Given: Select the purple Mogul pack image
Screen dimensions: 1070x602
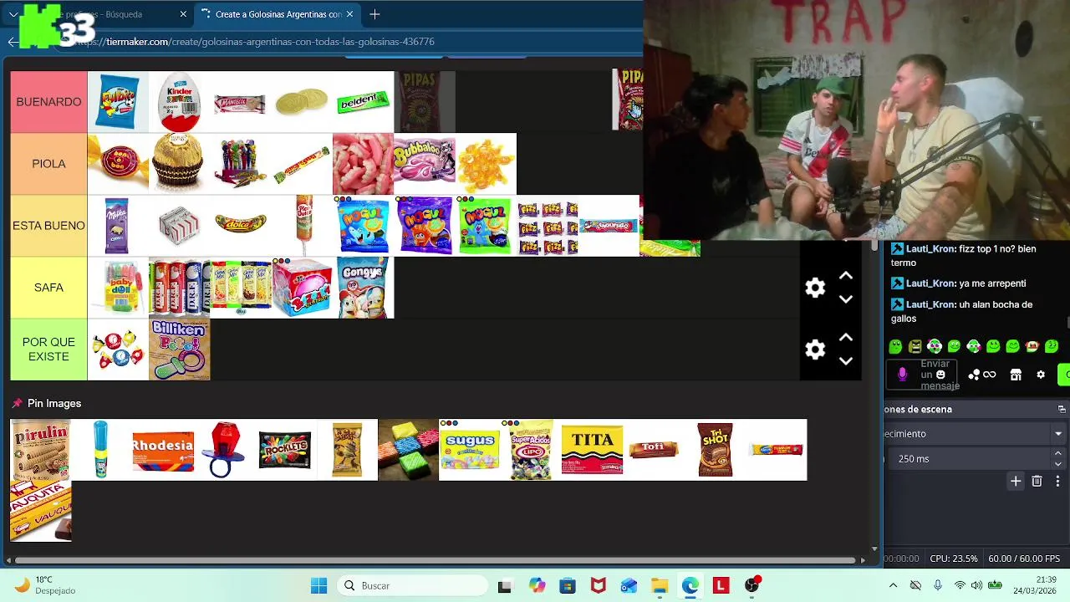Looking at the screenshot, I should 425,226.
